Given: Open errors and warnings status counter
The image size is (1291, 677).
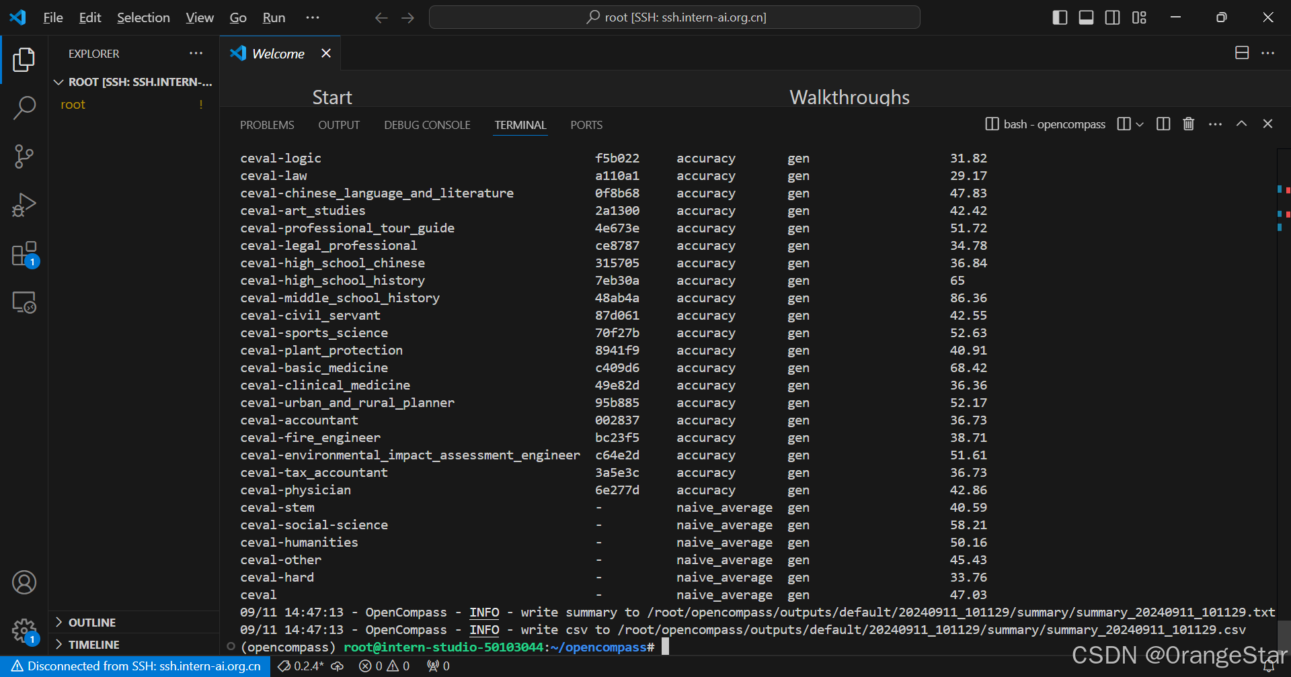Looking at the screenshot, I should (384, 666).
